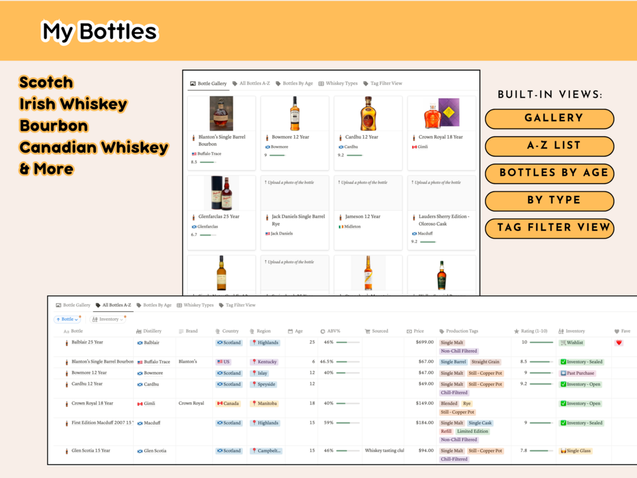Open the Bottle Gallery tab in upper panel
This screenshot has height=478, width=637.
pos(209,83)
